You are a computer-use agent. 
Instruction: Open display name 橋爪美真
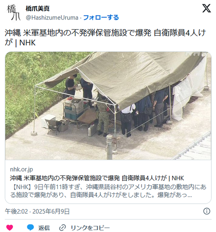coord(37,8)
